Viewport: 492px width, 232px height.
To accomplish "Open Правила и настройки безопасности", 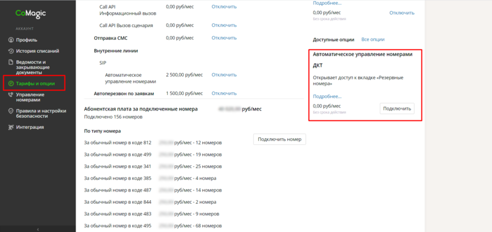I will point(41,114).
